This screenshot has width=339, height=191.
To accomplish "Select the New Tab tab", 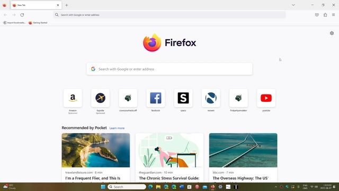I will [36, 5].
